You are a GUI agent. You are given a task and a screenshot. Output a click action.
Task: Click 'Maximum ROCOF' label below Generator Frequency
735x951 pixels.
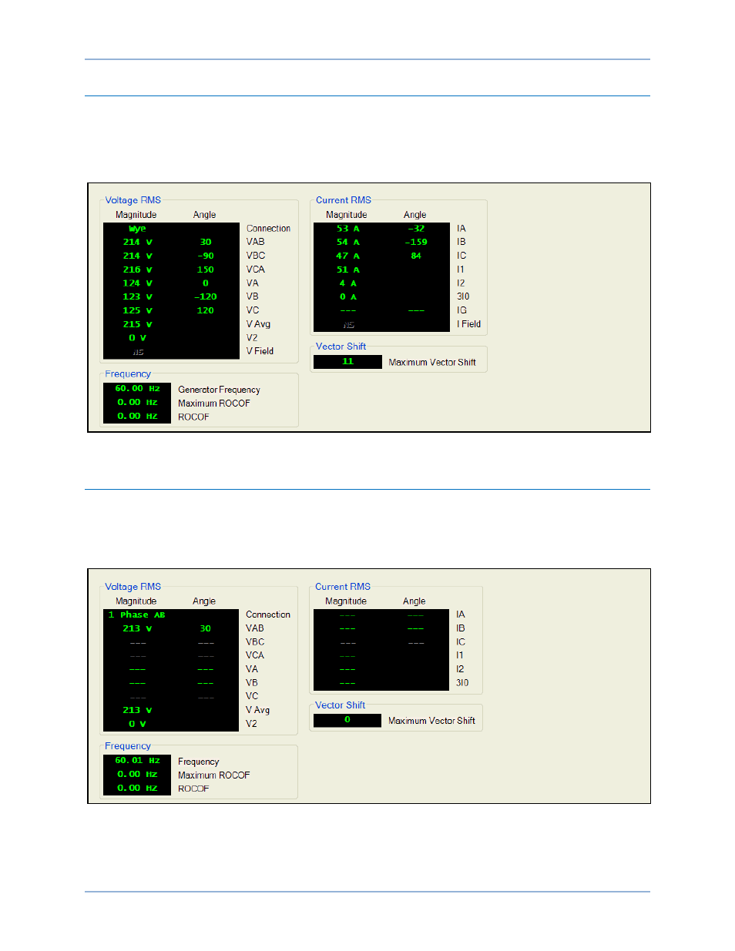214,404
